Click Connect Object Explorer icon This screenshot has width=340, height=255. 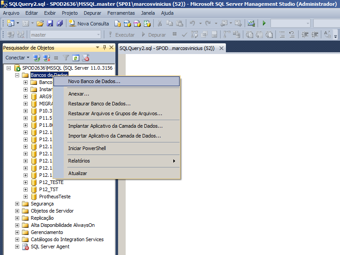click(x=37, y=58)
